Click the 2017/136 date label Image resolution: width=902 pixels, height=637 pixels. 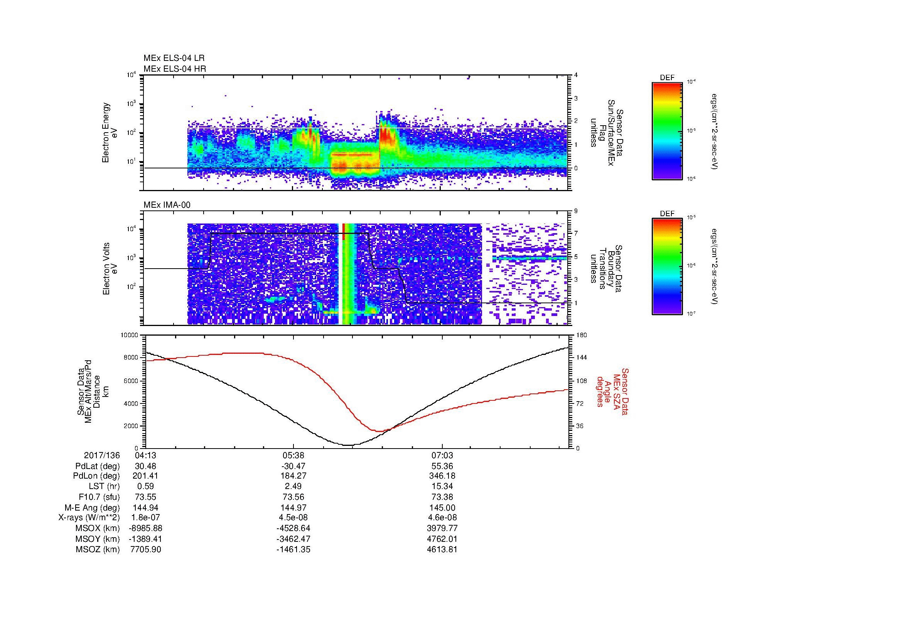(x=102, y=455)
